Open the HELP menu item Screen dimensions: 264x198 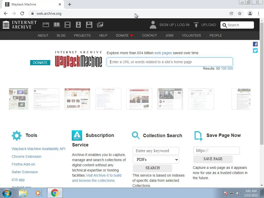point(103,36)
